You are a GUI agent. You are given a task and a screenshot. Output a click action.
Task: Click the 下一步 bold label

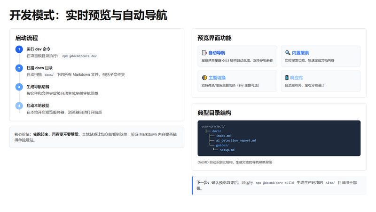coord(203,183)
